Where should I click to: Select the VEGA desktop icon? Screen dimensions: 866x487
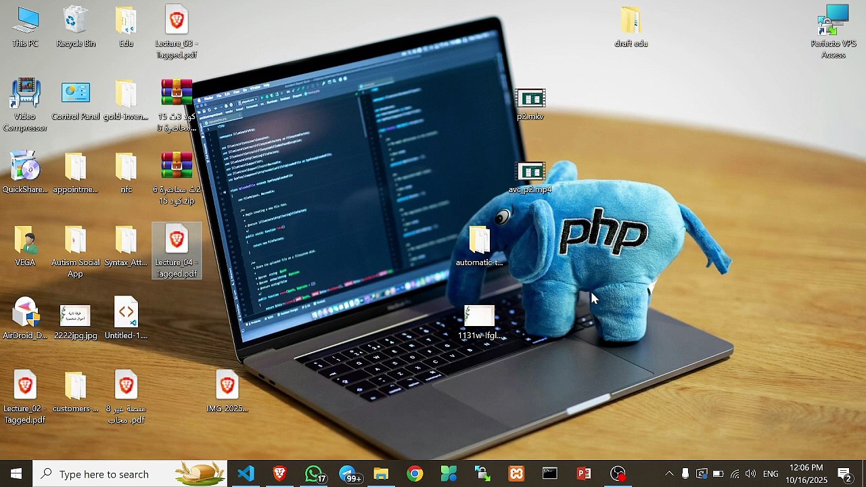[x=25, y=246]
